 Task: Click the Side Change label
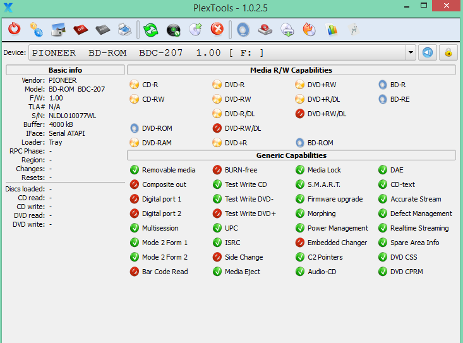pos(244,257)
